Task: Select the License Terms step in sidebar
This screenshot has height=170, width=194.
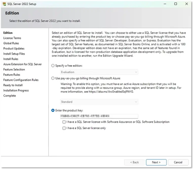Action: (12, 38)
